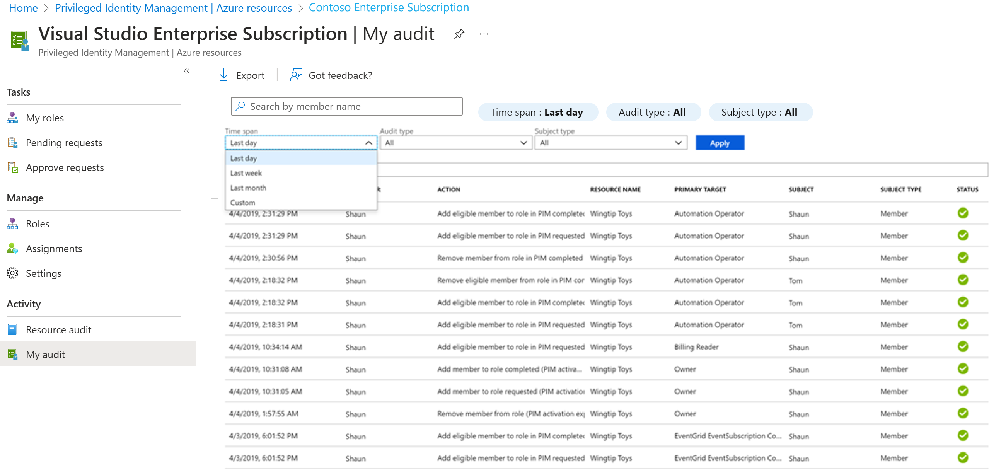Open the Home breadcrumb link
The width and height of the screenshot is (989, 469).
[23, 8]
